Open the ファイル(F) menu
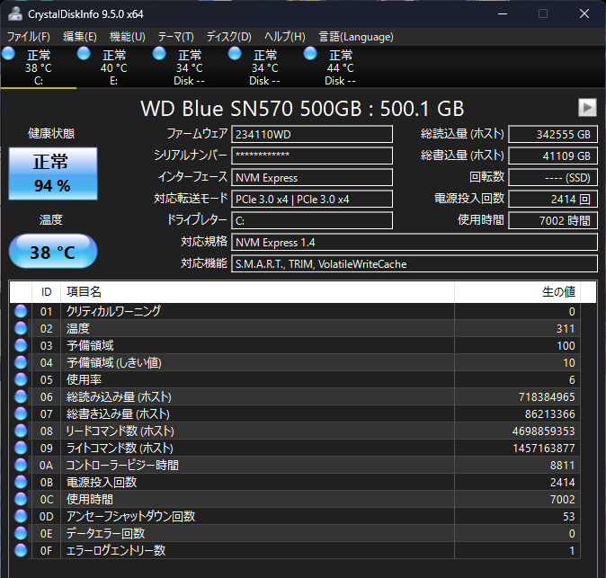This screenshot has width=606, height=578. [x=29, y=37]
